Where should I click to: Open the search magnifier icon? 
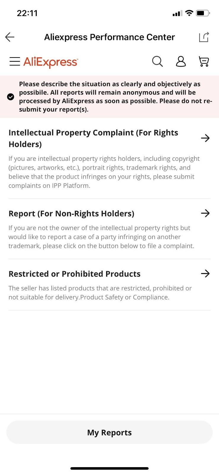[157, 61]
